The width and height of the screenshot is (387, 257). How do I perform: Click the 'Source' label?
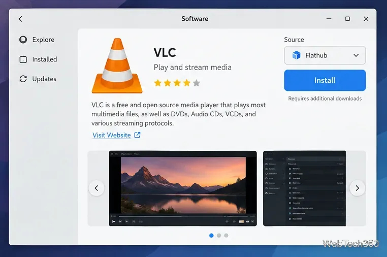(x=294, y=40)
